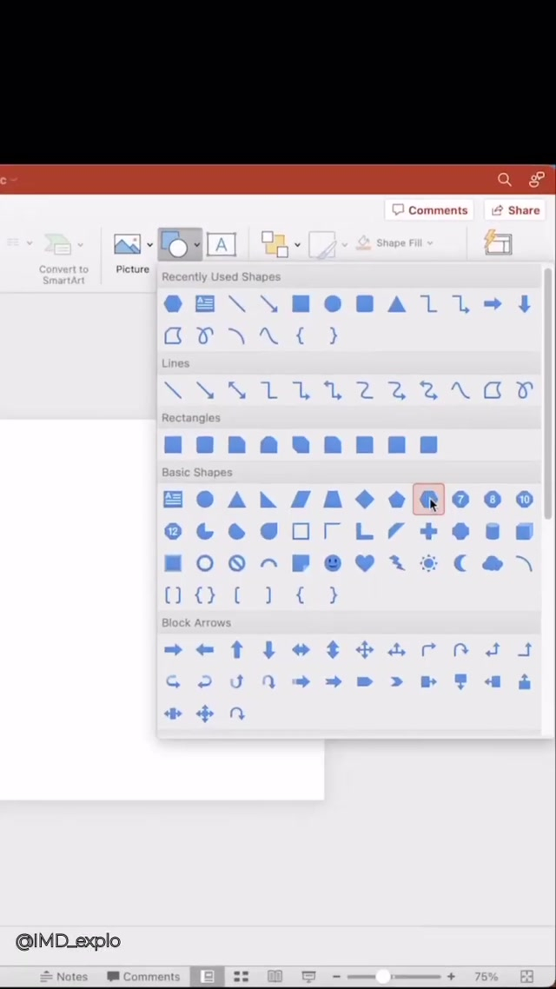Select the Smiley Face shape
Image resolution: width=556 pixels, height=989 pixels.
333,563
